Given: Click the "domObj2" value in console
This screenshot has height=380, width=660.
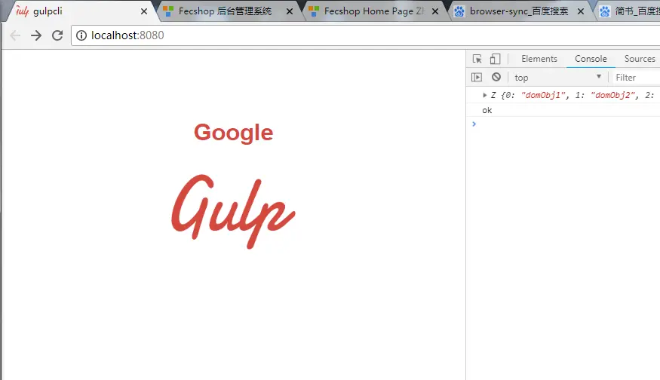Looking at the screenshot, I should coord(612,95).
